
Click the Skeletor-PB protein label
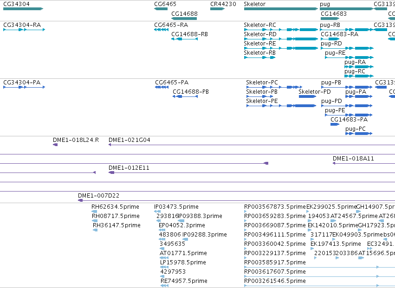(262, 92)
